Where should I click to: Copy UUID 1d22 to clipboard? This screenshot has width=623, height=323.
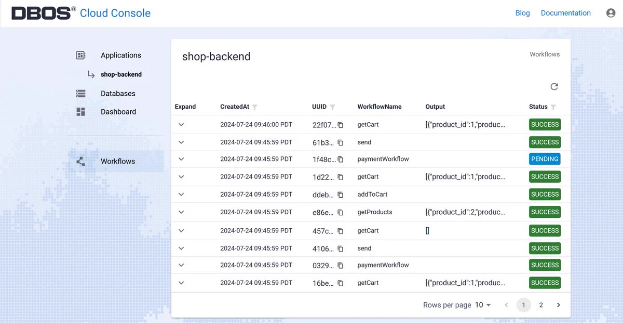(341, 177)
